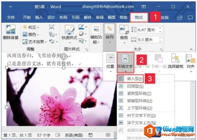The width and height of the screenshot is (197, 140).
Task: Choose the 嵌入型(I) wrap option
Action: pyautogui.click(x=130, y=79)
